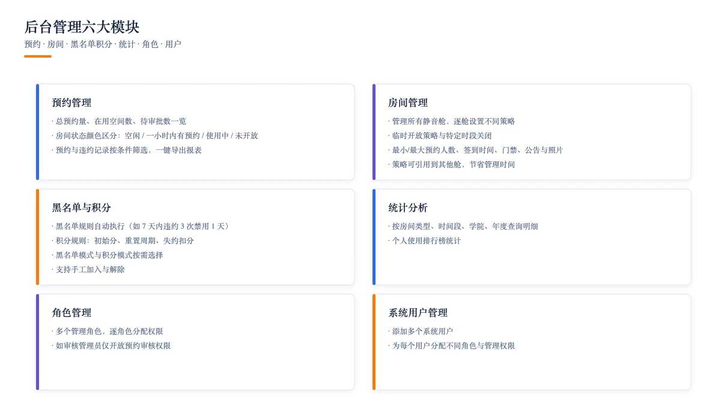Click the line 管理所有静音舱，逐舱设置不同策略
Viewport: 721px width, 405px height.
(452, 121)
